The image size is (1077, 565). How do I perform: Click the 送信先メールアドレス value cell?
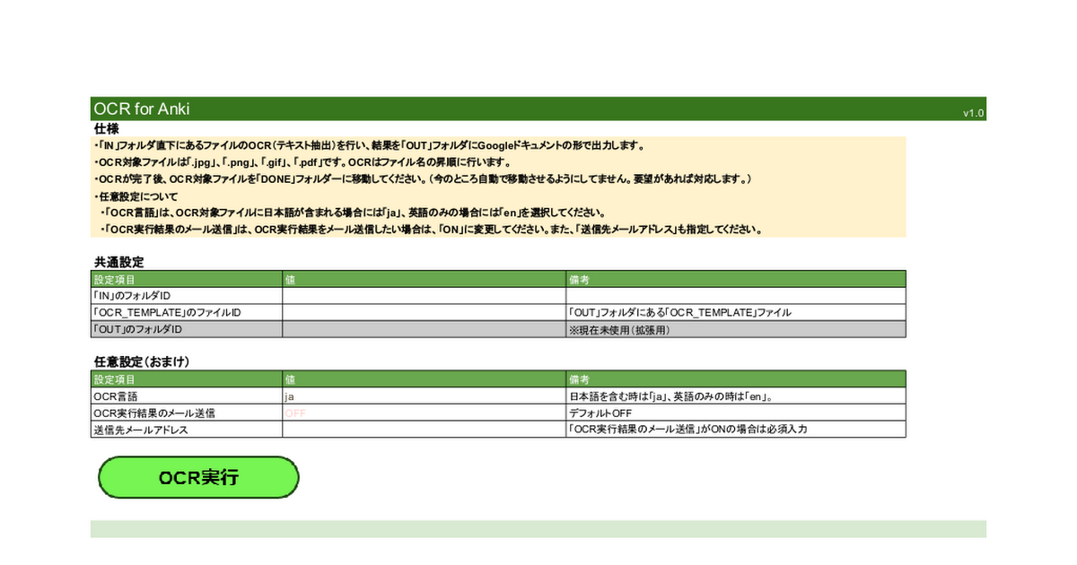click(424, 430)
